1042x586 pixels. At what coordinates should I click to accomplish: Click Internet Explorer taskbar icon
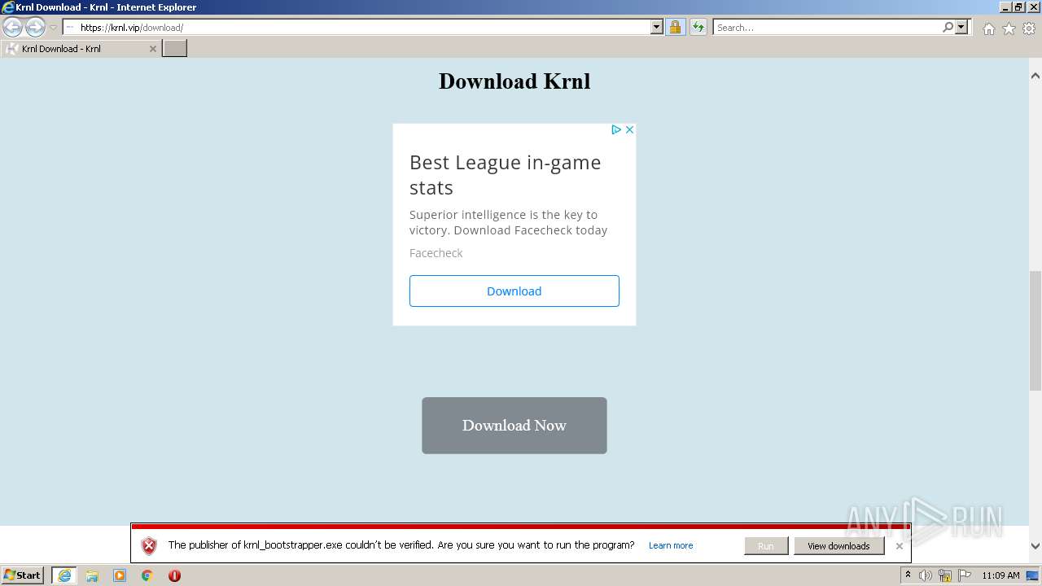pos(64,575)
